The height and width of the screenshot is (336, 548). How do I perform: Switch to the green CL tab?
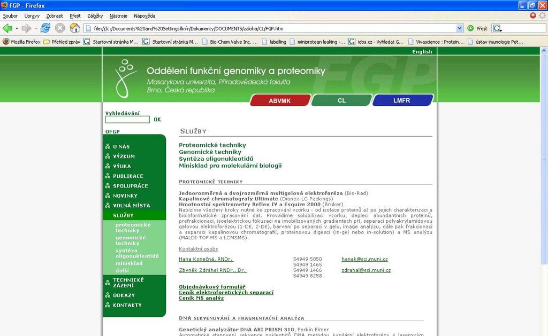click(x=341, y=100)
